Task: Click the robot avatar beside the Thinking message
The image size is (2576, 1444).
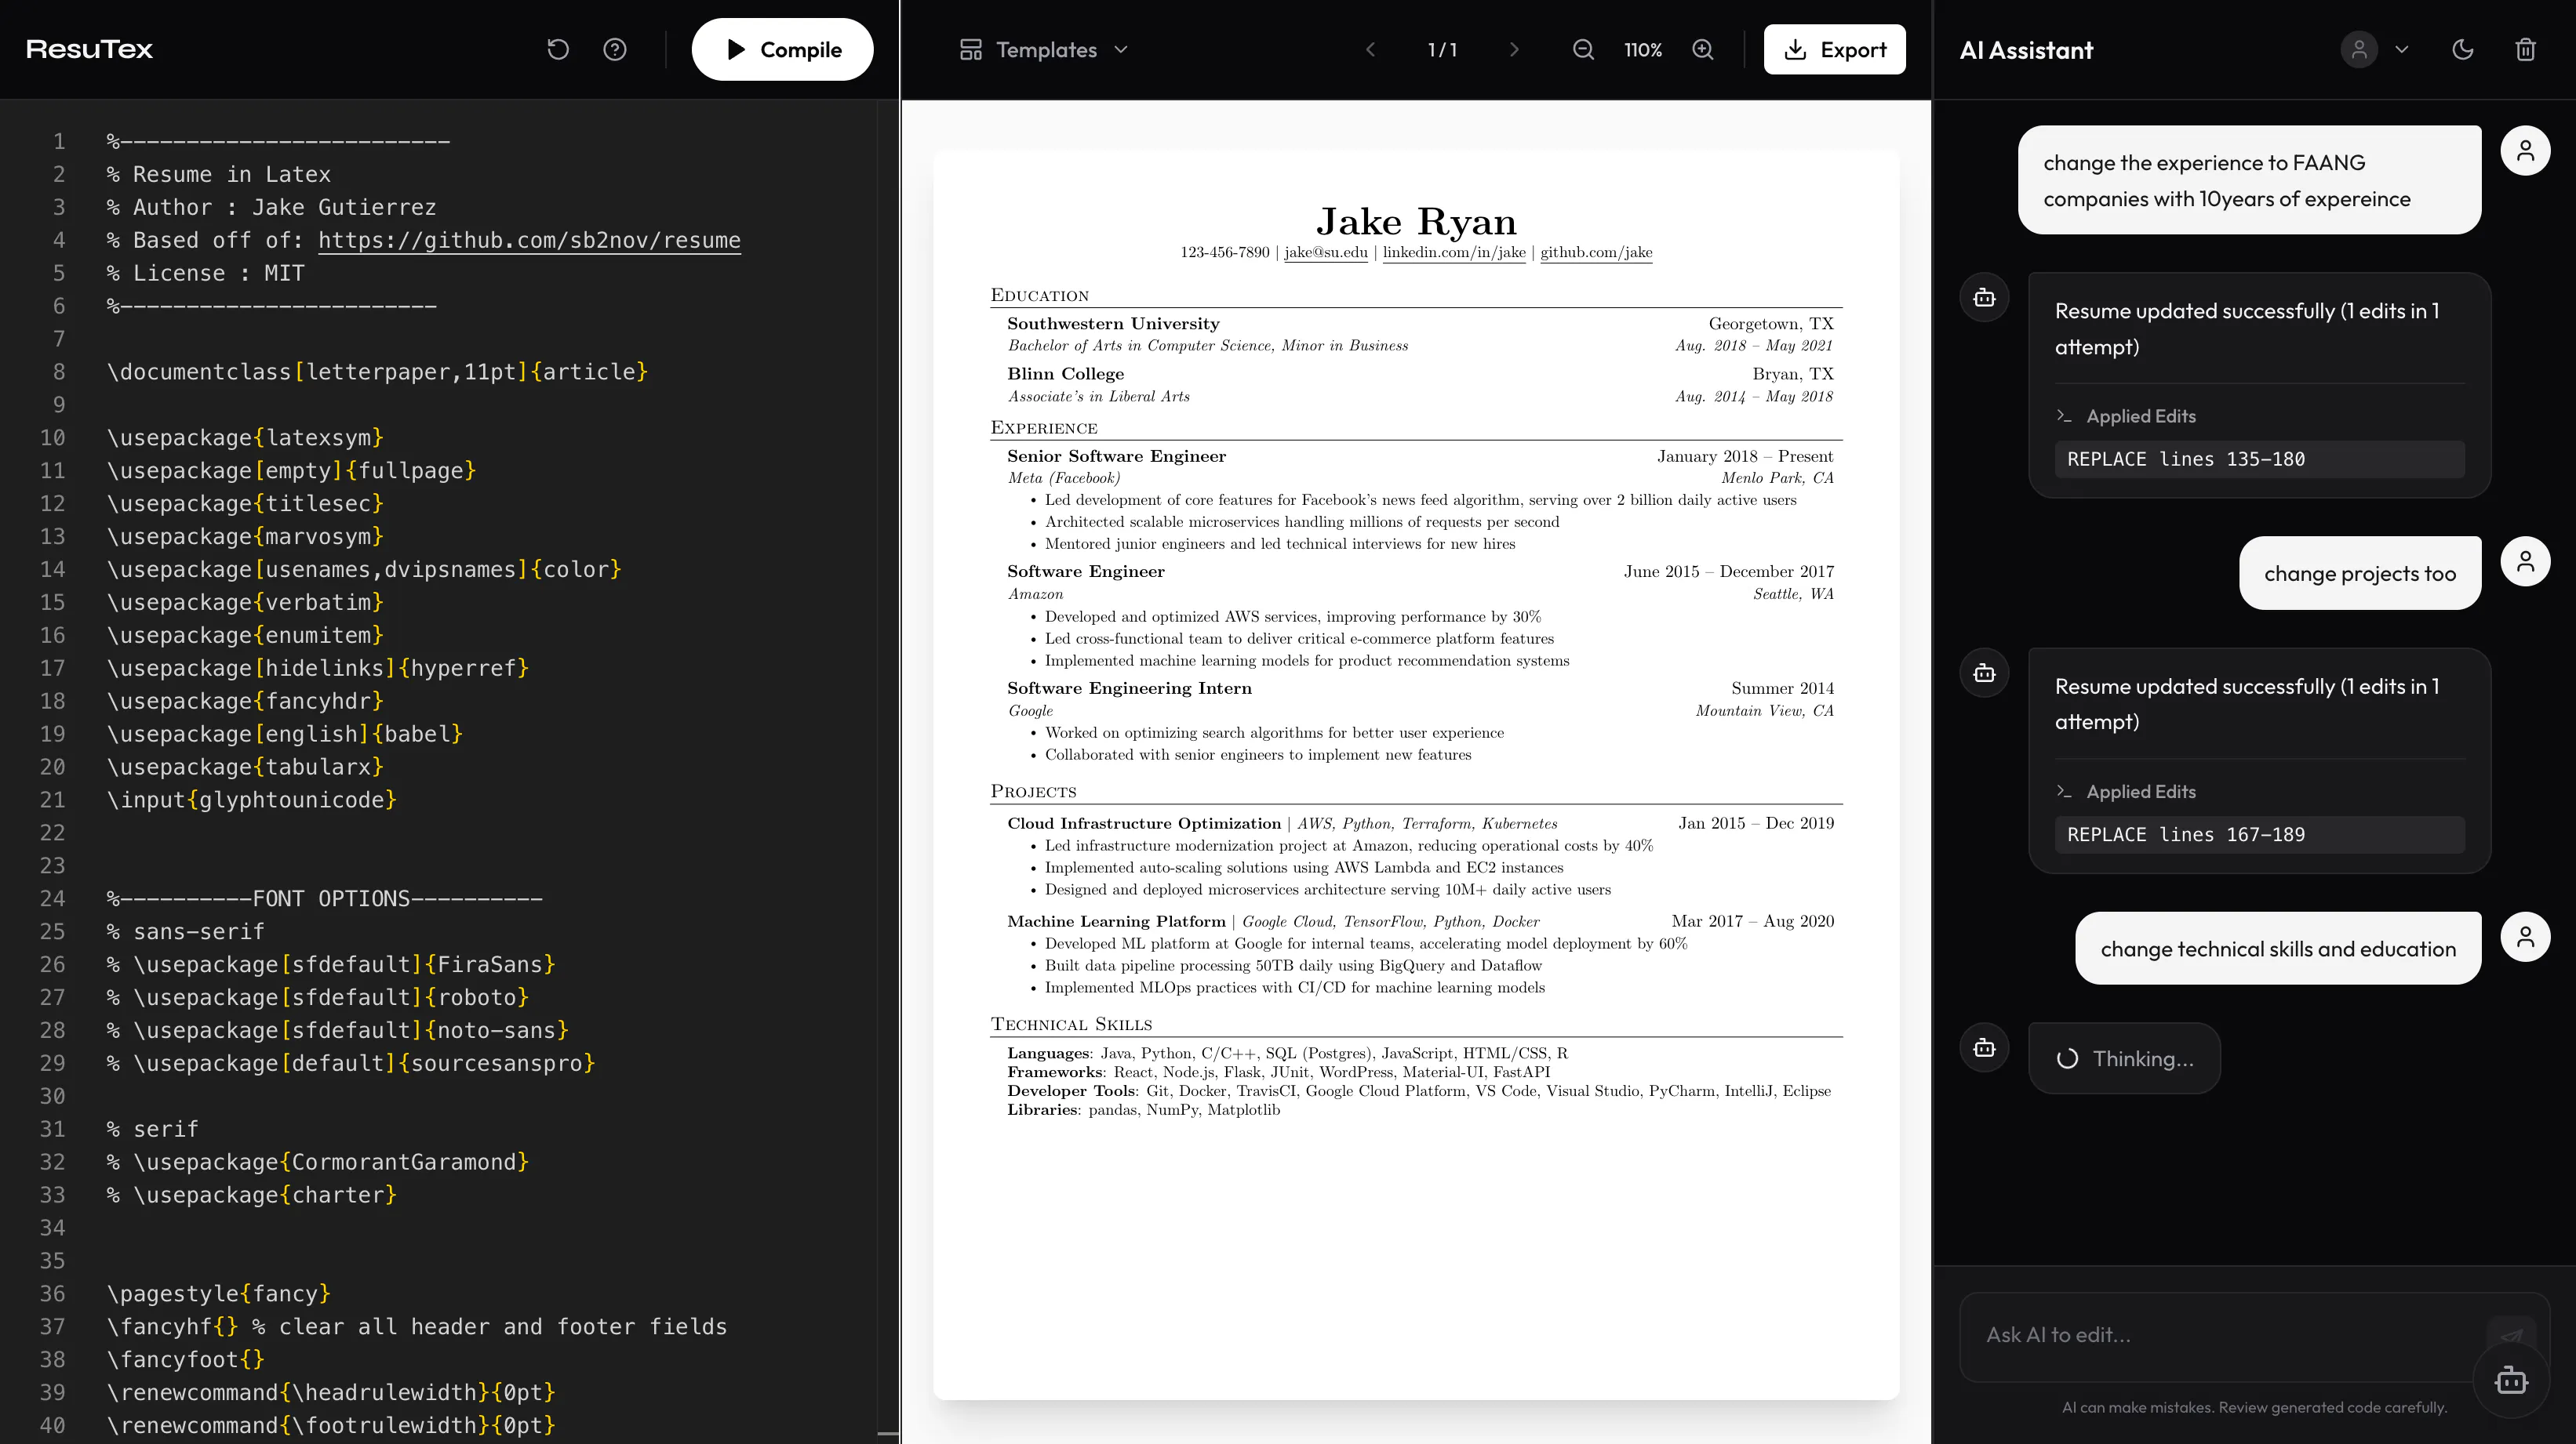Action: [x=1984, y=1047]
